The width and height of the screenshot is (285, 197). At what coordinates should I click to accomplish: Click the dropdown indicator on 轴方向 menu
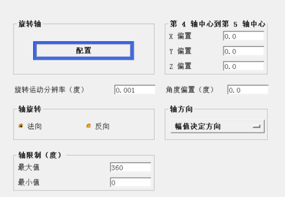coord(256,126)
